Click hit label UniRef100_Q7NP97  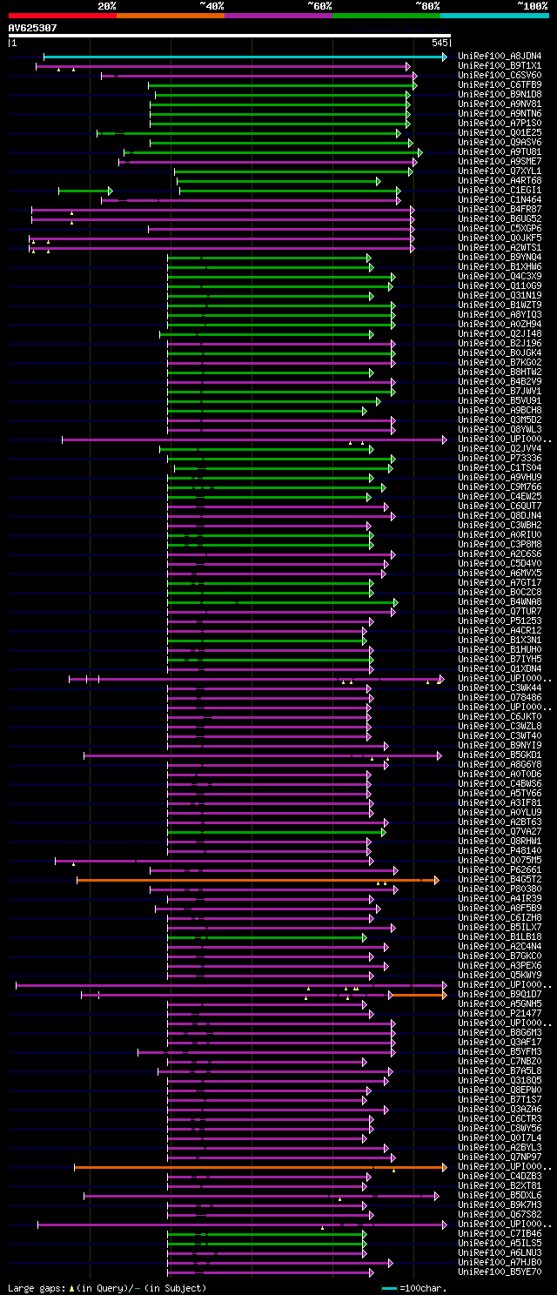pyautogui.click(x=500, y=1157)
